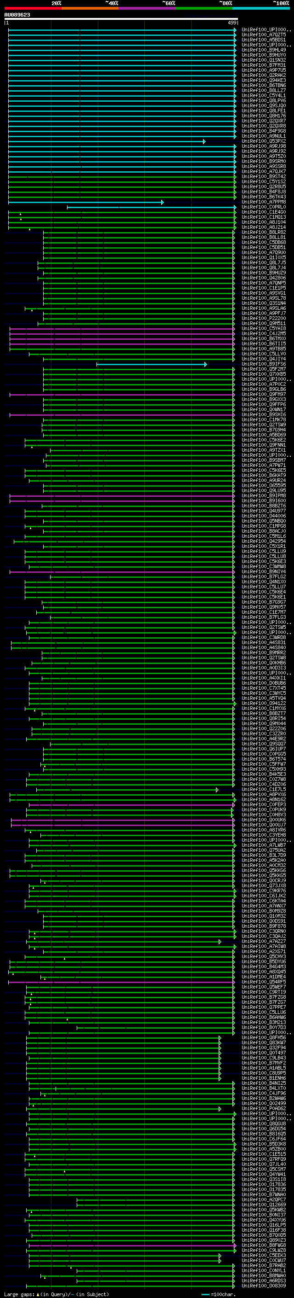Click UniRef100_A7PW71 label
This screenshot has width=294, height=1298.
coord(264,465)
